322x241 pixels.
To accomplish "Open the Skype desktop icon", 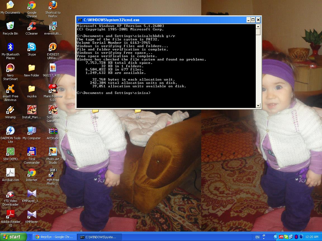I will 32,47.
